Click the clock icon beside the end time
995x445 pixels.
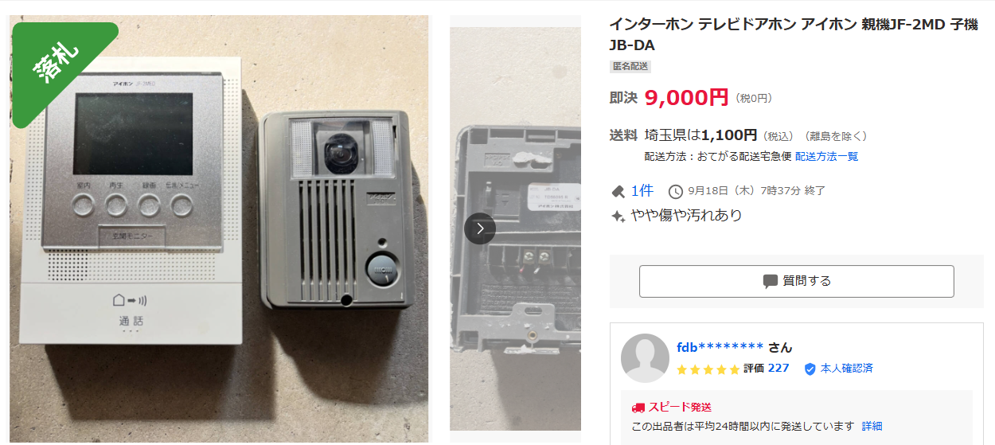[x=676, y=191]
